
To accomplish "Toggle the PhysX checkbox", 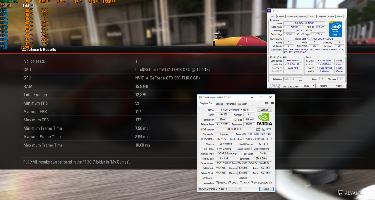I will [x=241, y=183].
